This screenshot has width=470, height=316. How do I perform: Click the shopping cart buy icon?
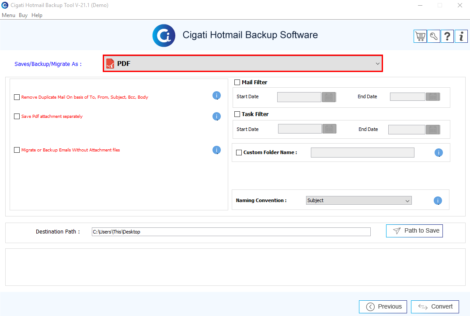[420, 37]
